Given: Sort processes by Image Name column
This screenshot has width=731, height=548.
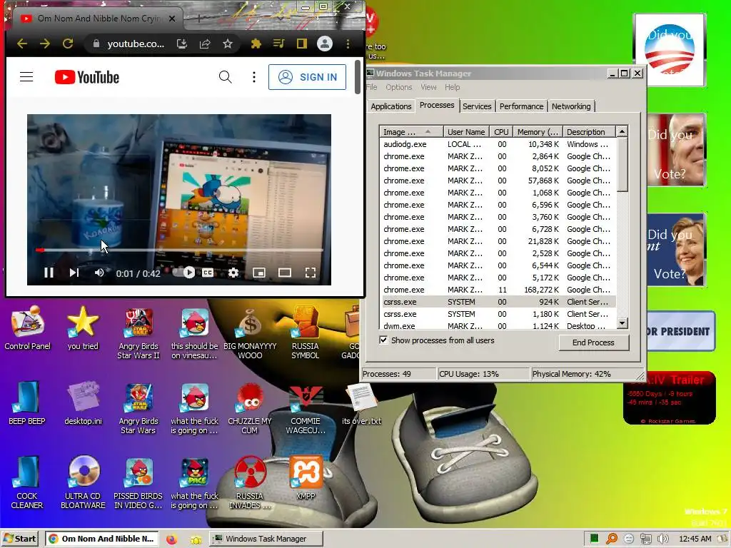Looking at the screenshot, I should tap(410, 132).
